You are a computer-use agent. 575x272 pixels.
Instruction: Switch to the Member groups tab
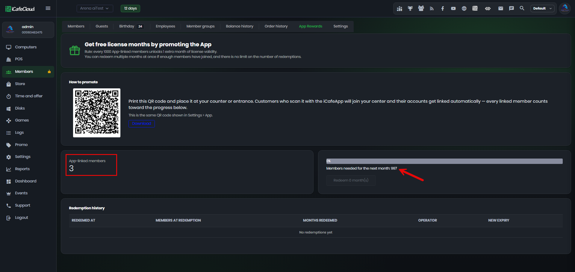point(200,26)
